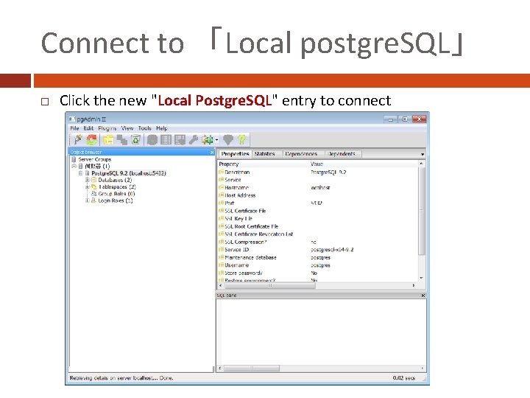Click the pgAdmin III title bar app icon
The image size is (530, 398).
[x=71, y=119]
